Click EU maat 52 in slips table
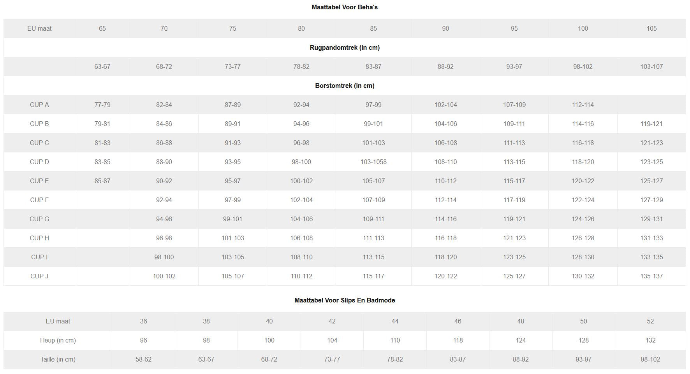690x374 pixels. [x=650, y=321]
